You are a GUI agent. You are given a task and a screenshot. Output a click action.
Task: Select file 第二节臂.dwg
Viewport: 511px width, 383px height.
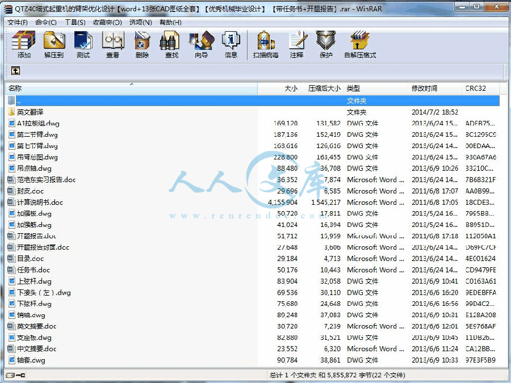point(37,134)
